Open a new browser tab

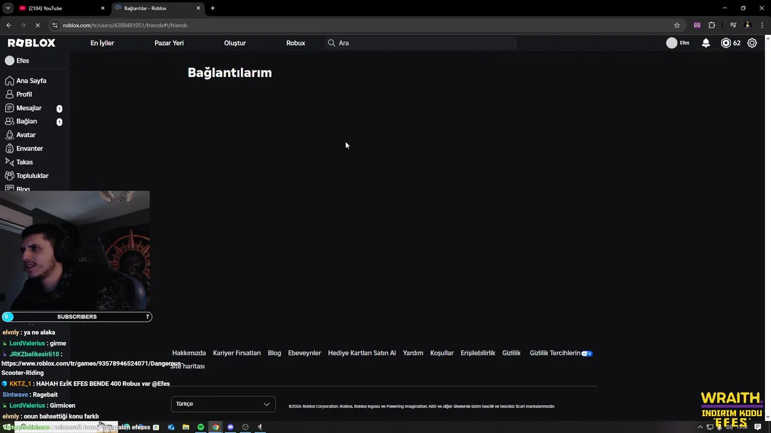coord(213,8)
